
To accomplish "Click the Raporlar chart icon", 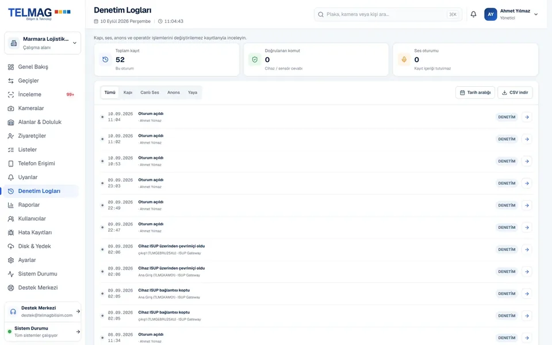I will tap(11, 205).
